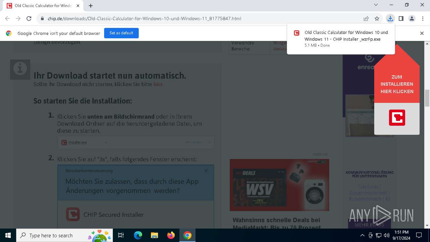
Task: Open the taskbar clock showing 1:51 PM
Action: [x=401, y=235]
